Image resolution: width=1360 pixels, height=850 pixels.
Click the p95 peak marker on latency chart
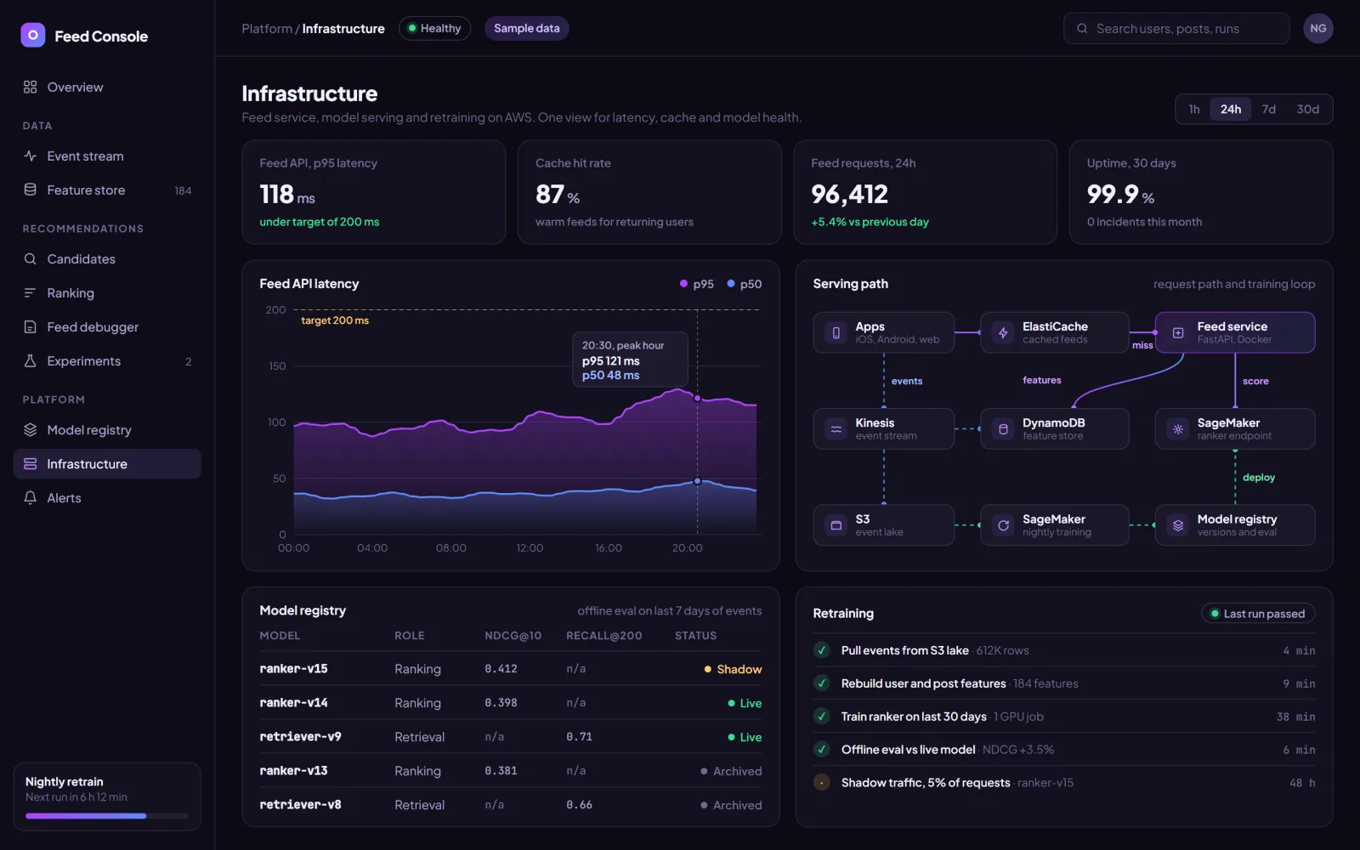[x=697, y=398]
